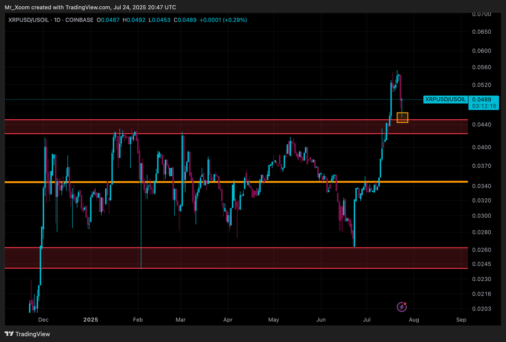
Task: Click the 0.0400 price axis label
Action: coord(482,147)
